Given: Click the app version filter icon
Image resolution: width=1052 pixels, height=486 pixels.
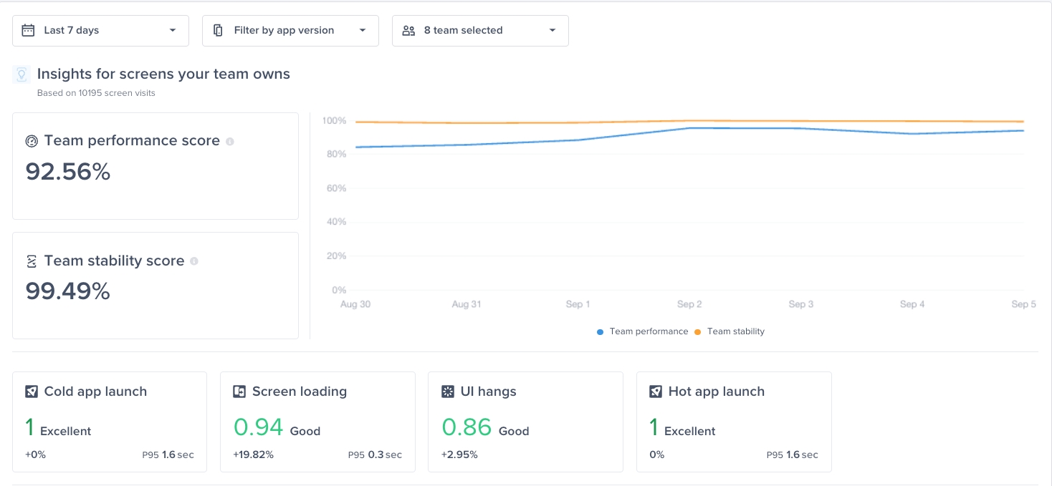Looking at the screenshot, I should click(x=219, y=31).
